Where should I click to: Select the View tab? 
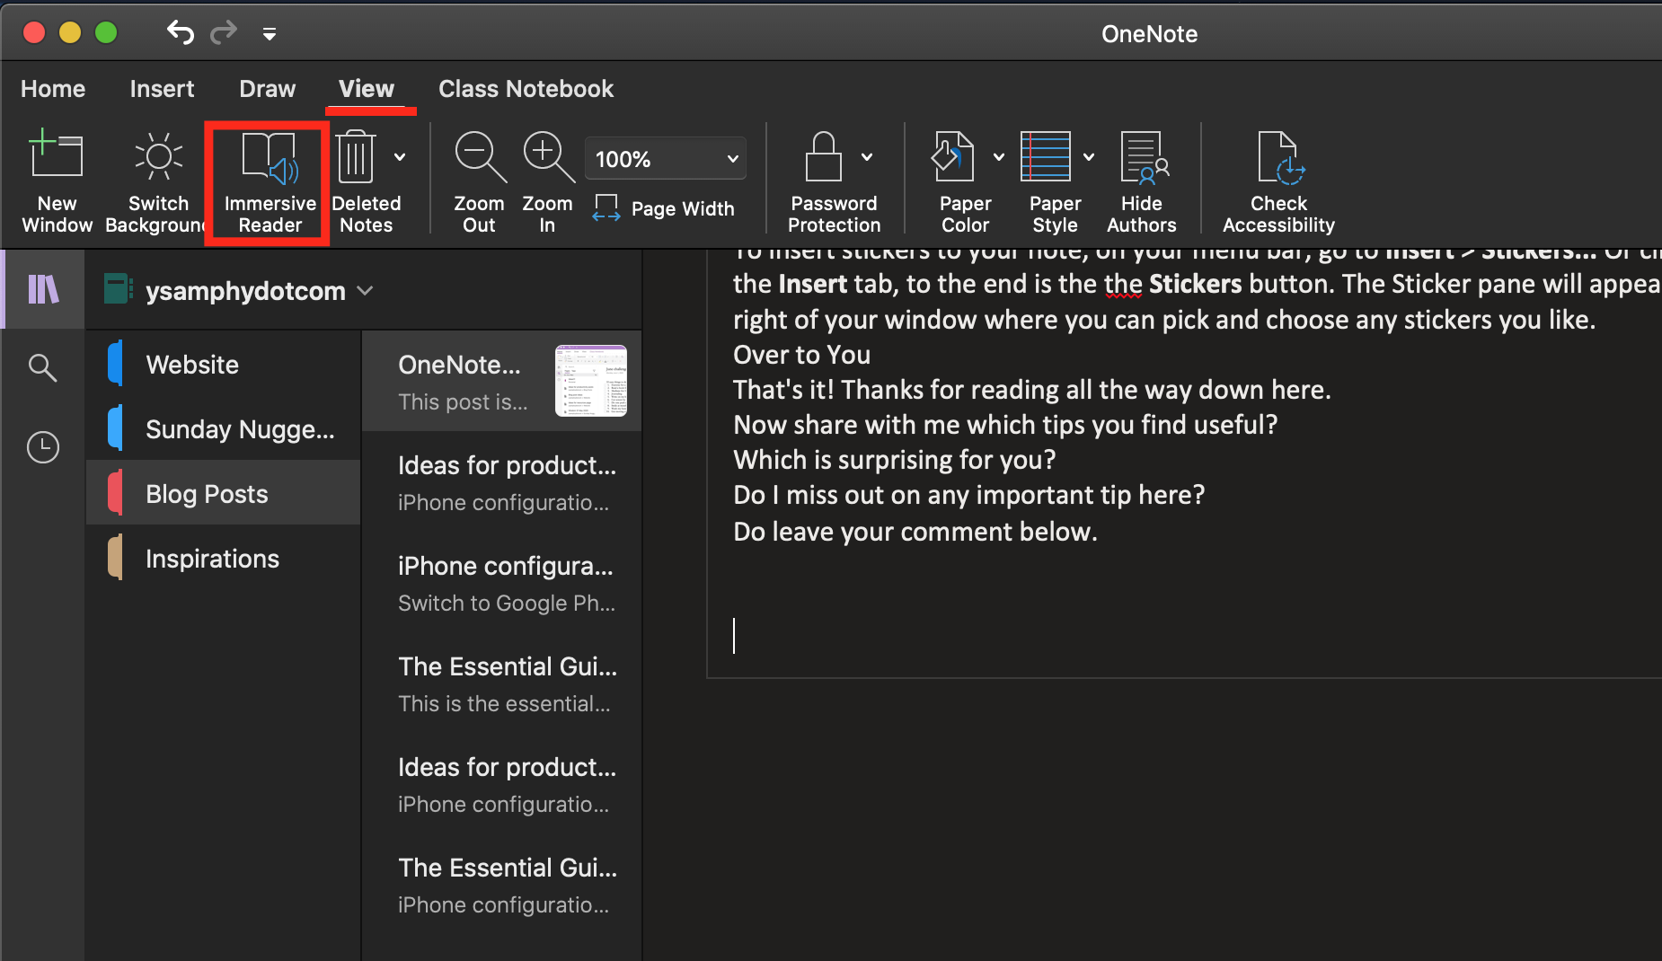(367, 89)
